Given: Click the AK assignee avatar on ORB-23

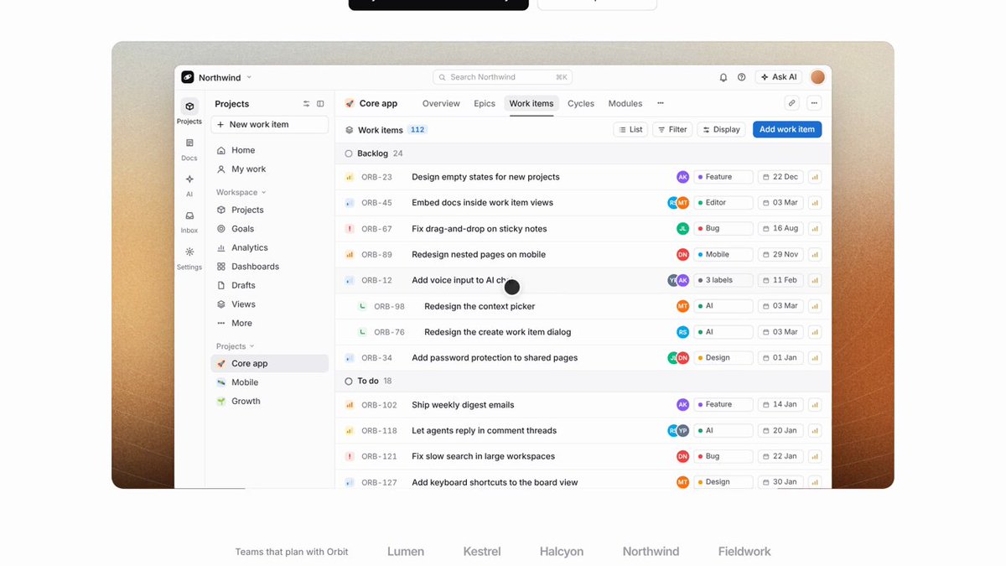Looking at the screenshot, I should click(x=682, y=177).
